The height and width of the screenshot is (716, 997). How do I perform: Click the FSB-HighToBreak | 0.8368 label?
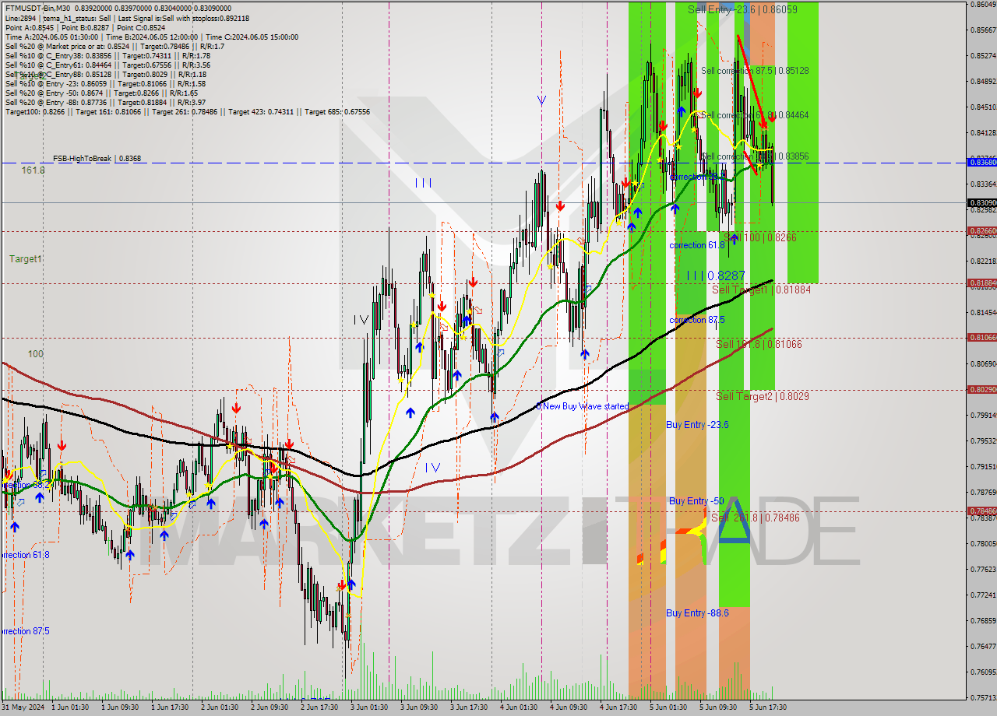point(97,159)
